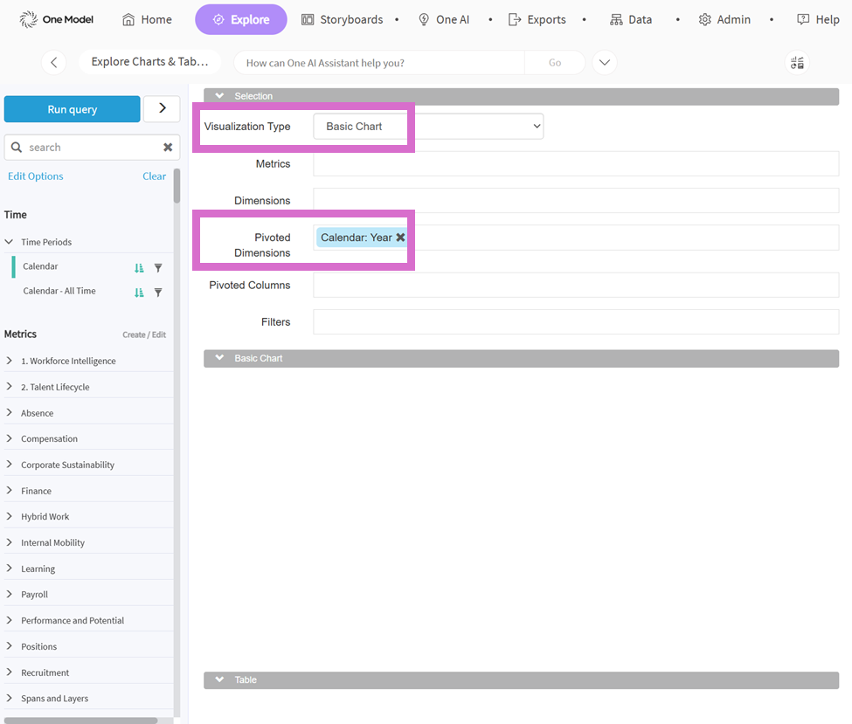Open the Storyboards menu
This screenshot has width=852, height=724.
point(342,19)
